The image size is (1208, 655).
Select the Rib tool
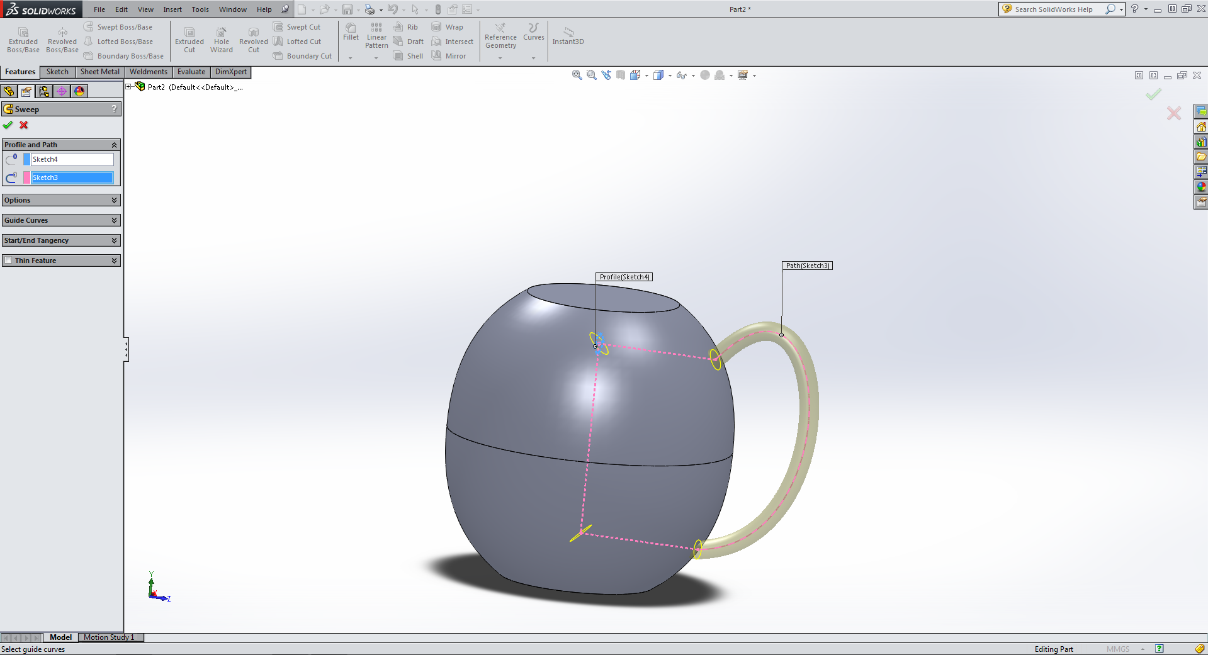[x=405, y=27]
